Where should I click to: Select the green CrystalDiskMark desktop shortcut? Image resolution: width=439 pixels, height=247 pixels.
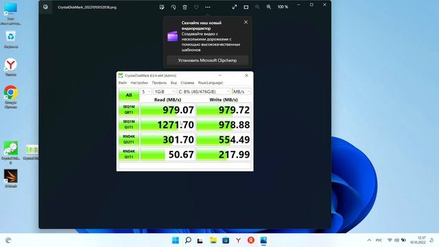(11, 152)
